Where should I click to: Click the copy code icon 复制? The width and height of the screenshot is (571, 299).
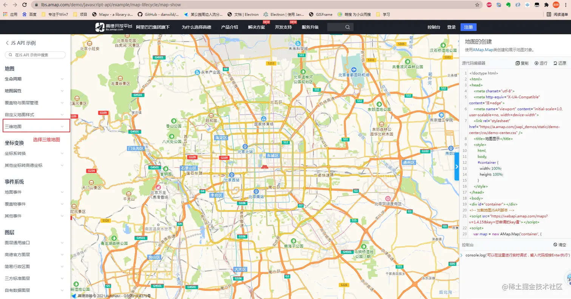522,63
